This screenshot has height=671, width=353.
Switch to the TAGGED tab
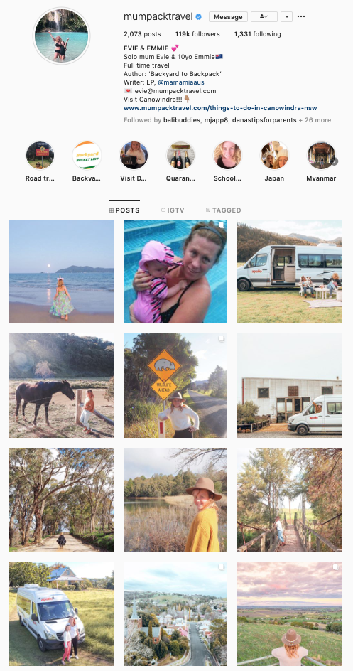pyautogui.click(x=224, y=210)
